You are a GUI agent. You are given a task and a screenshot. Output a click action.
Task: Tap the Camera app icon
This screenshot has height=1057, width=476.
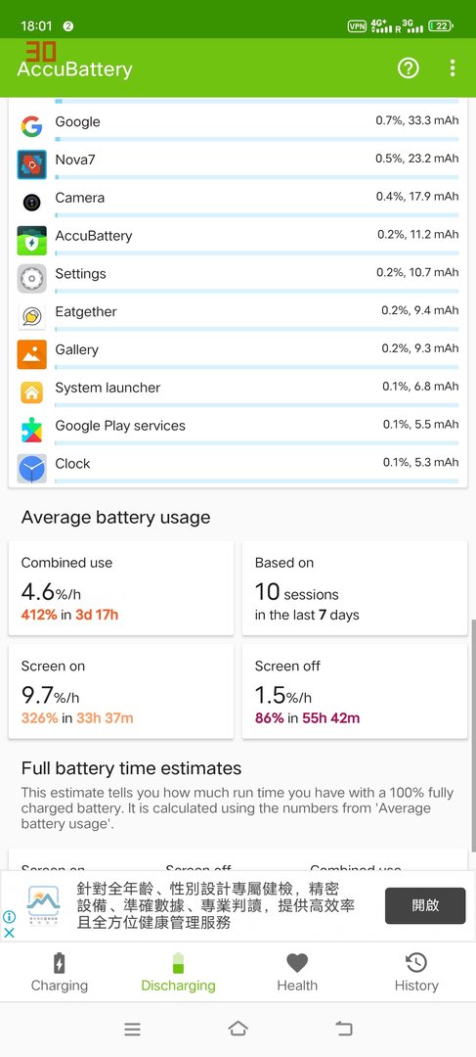[31, 203]
